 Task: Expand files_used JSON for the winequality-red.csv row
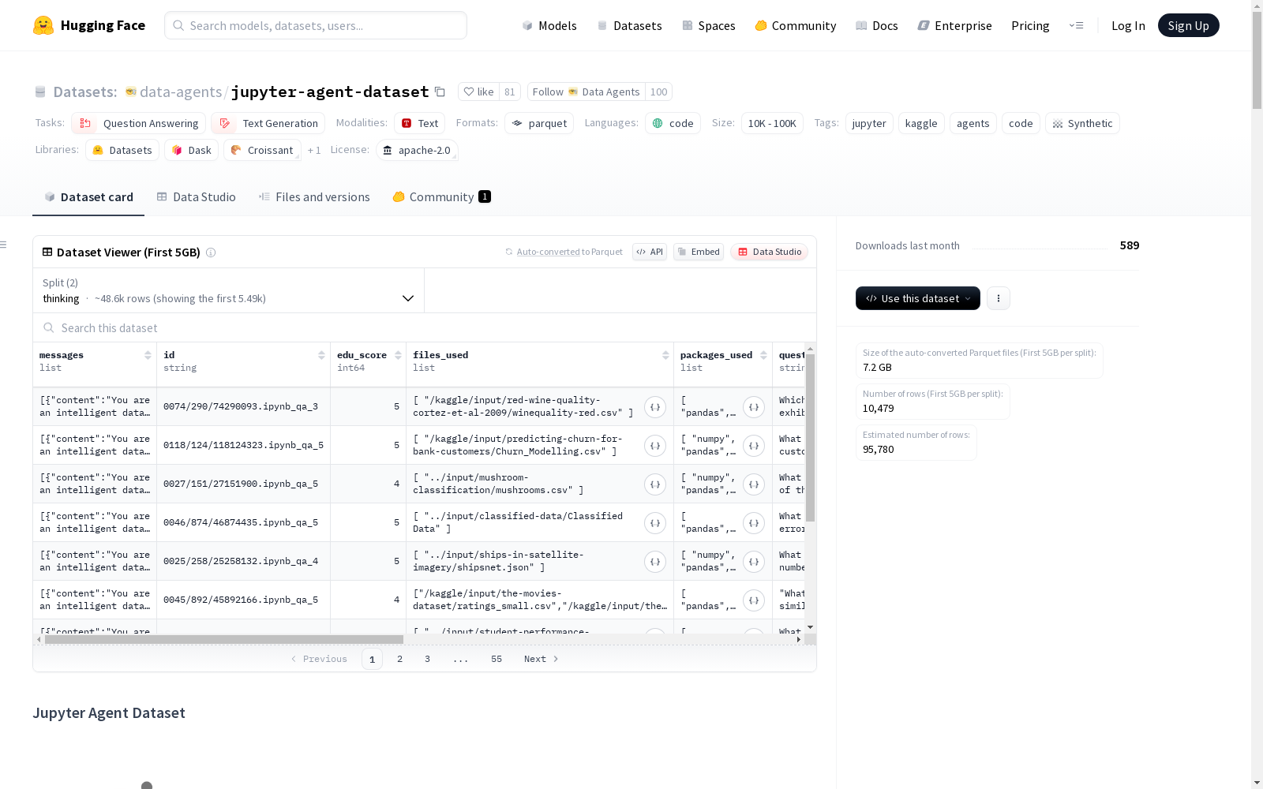(655, 407)
